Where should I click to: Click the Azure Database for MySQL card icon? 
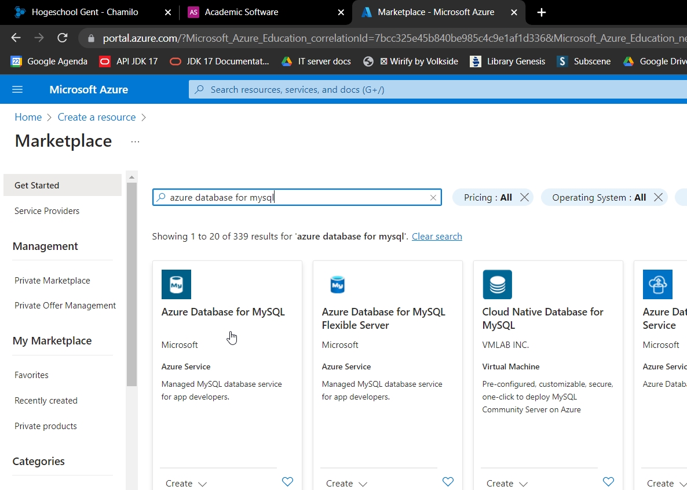click(x=176, y=284)
